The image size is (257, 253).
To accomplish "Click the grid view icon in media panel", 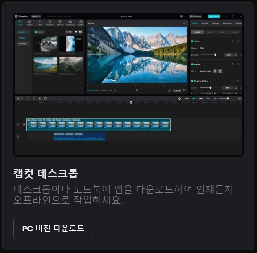I will click(80, 32).
